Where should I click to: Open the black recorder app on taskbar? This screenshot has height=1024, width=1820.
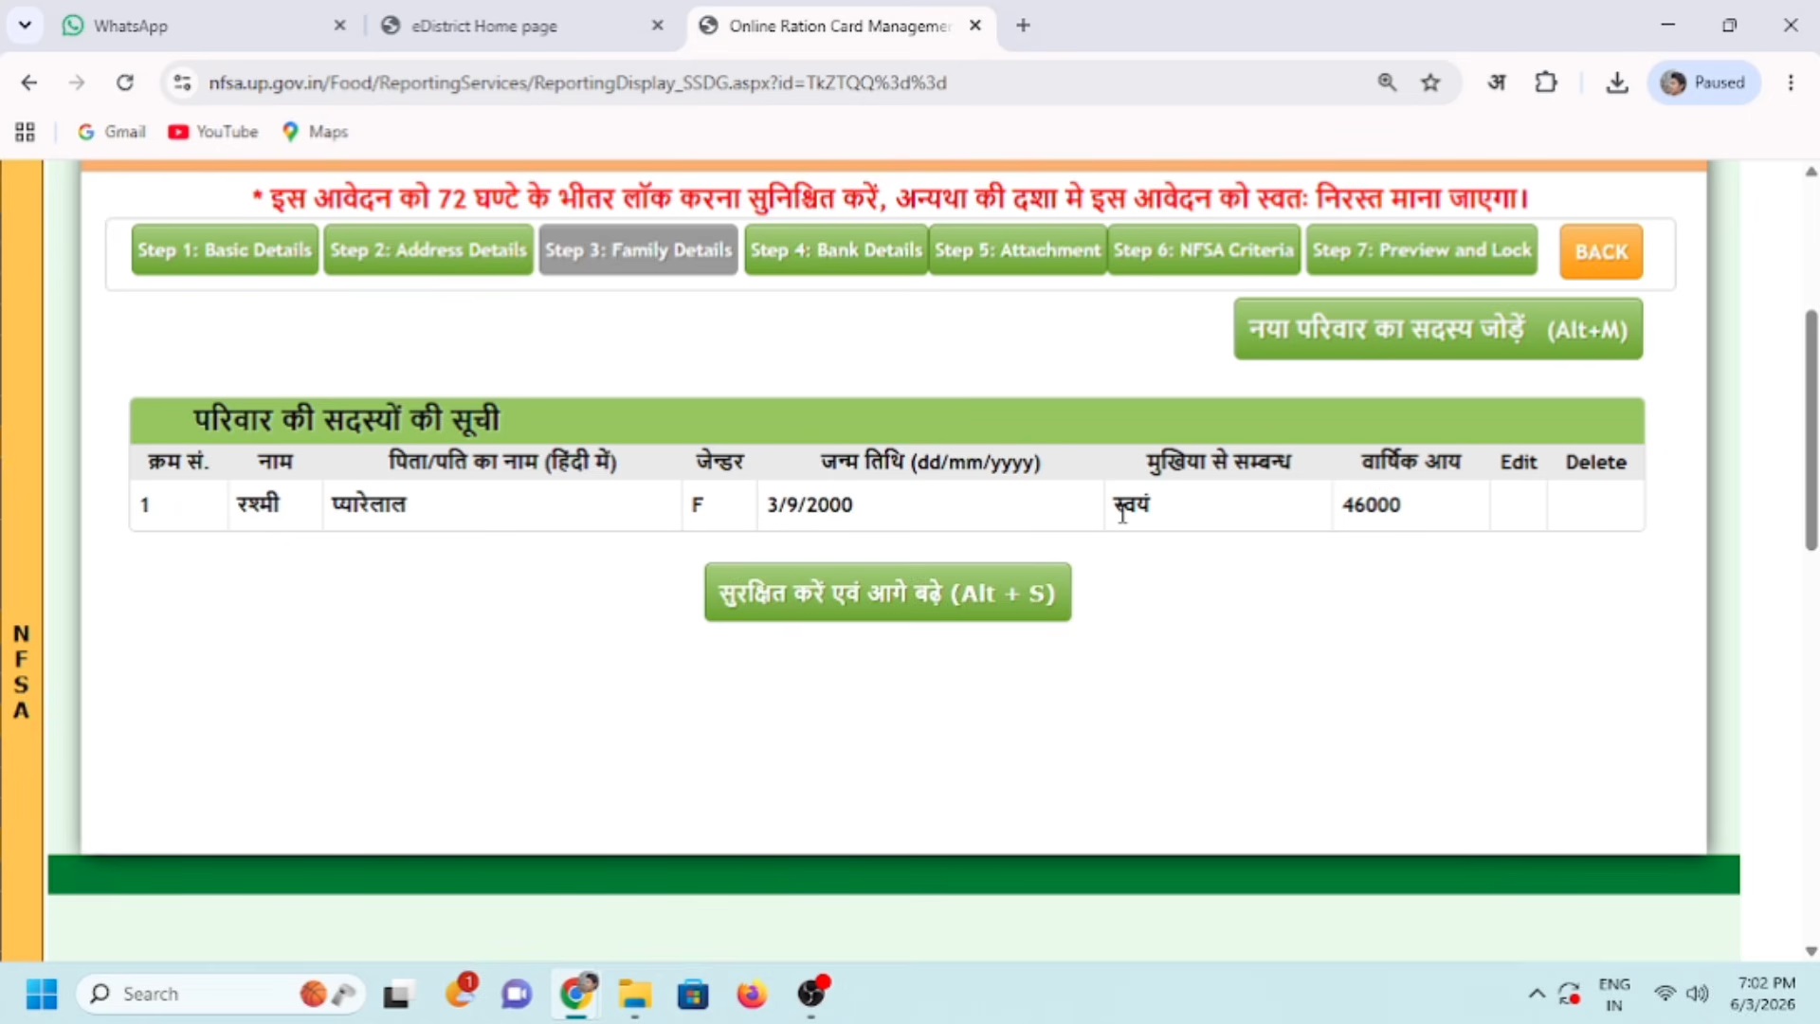click(812, 992)
